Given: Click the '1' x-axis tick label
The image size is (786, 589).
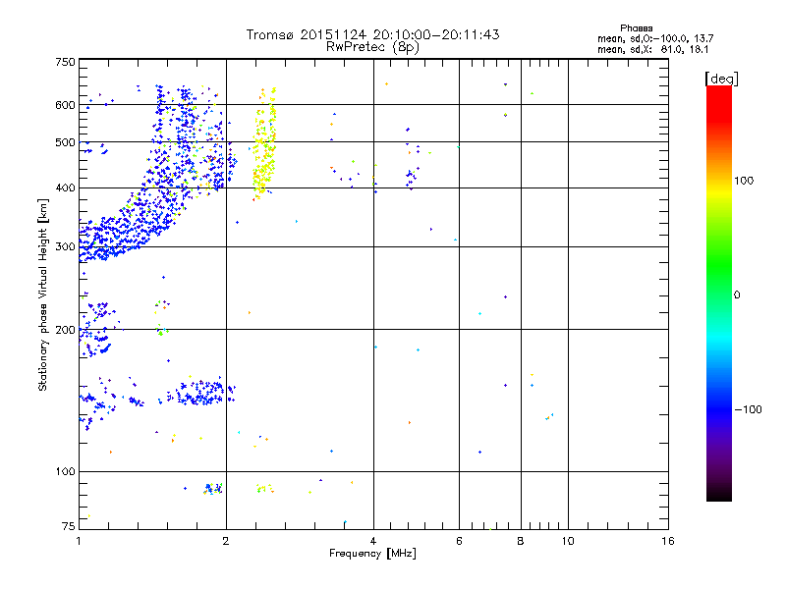Looking at the screenshot, I should pyautogui.click(x=79, y=541).
